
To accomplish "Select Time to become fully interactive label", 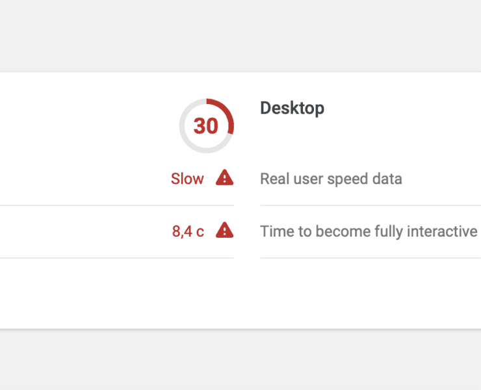I will click(x=369, y=231).
